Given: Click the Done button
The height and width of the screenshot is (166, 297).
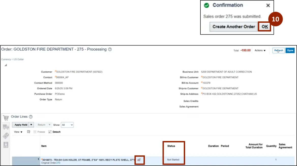Looking at the screenshot, I should pyautogui.click(x=290, y=50).
